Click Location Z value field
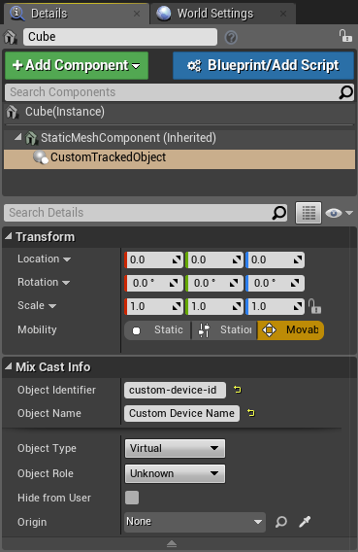The image size is (358, 552). click(275, 260)
